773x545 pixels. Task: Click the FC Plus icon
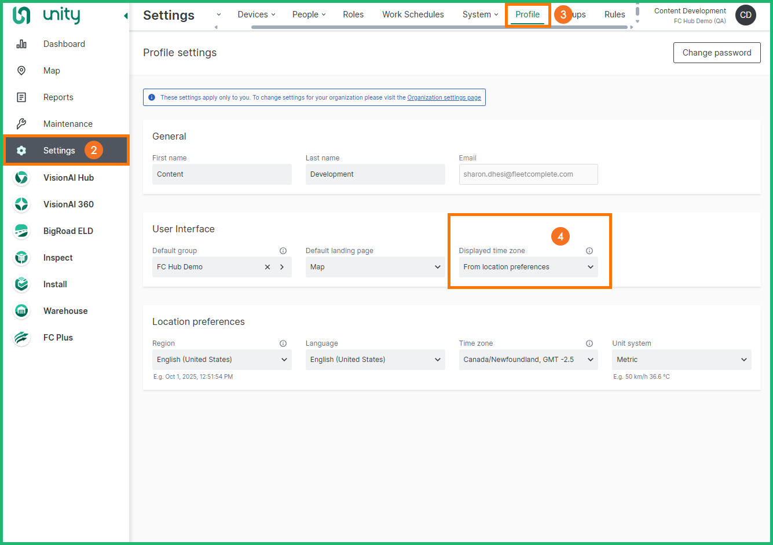(x=21, y=338)
